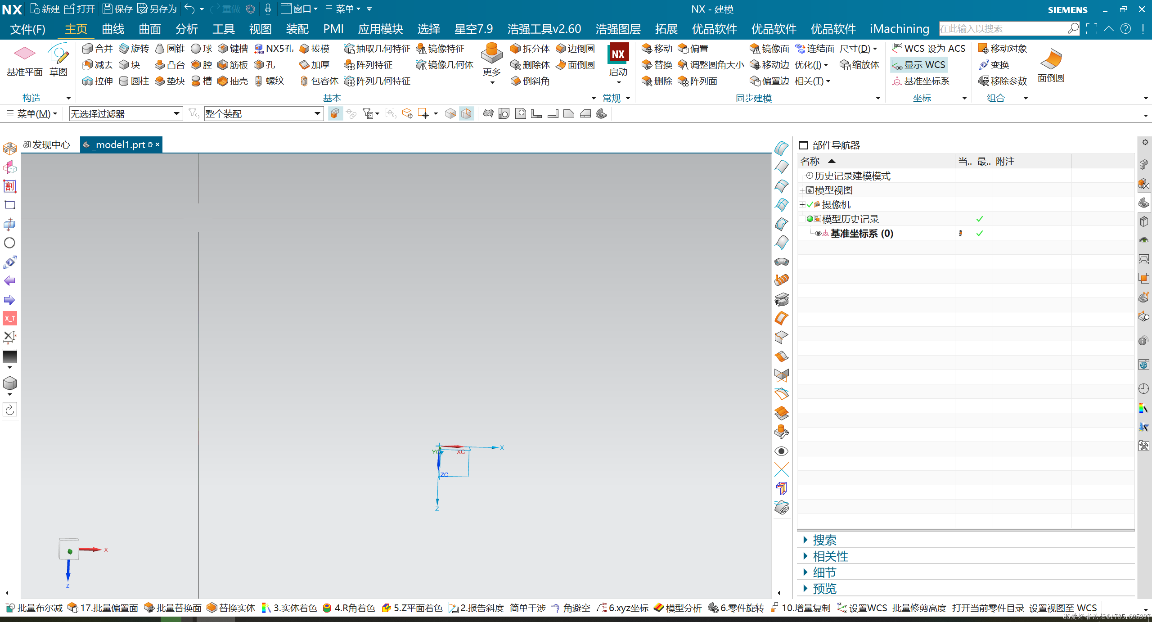The image size is (1152, 622).
Task: Toggle the 显示 WCS display button
Action: coord(919,65)
